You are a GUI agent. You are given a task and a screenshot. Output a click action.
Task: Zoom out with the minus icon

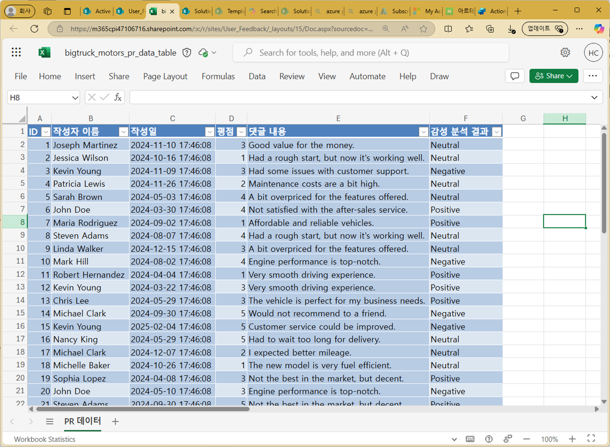click(x=527, y=439)
